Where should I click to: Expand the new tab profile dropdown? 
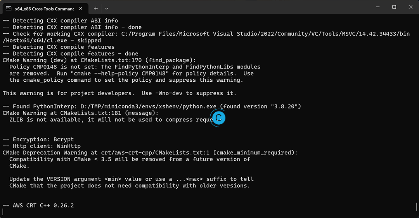coord(107,8)
